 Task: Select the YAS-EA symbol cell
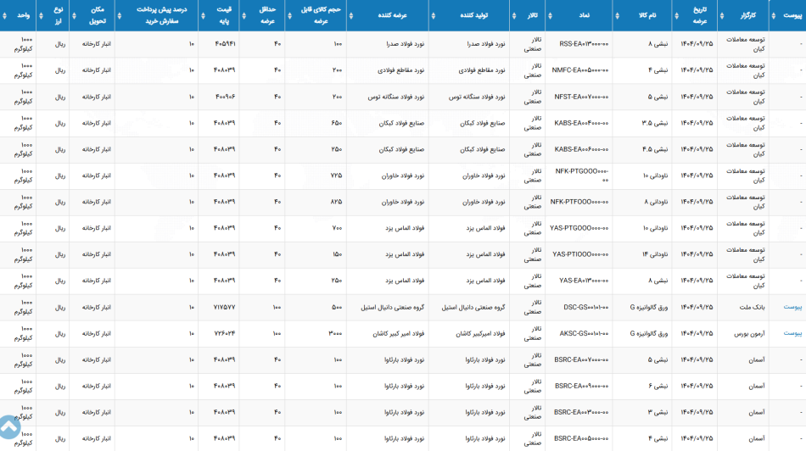click(x=584, y=281)
